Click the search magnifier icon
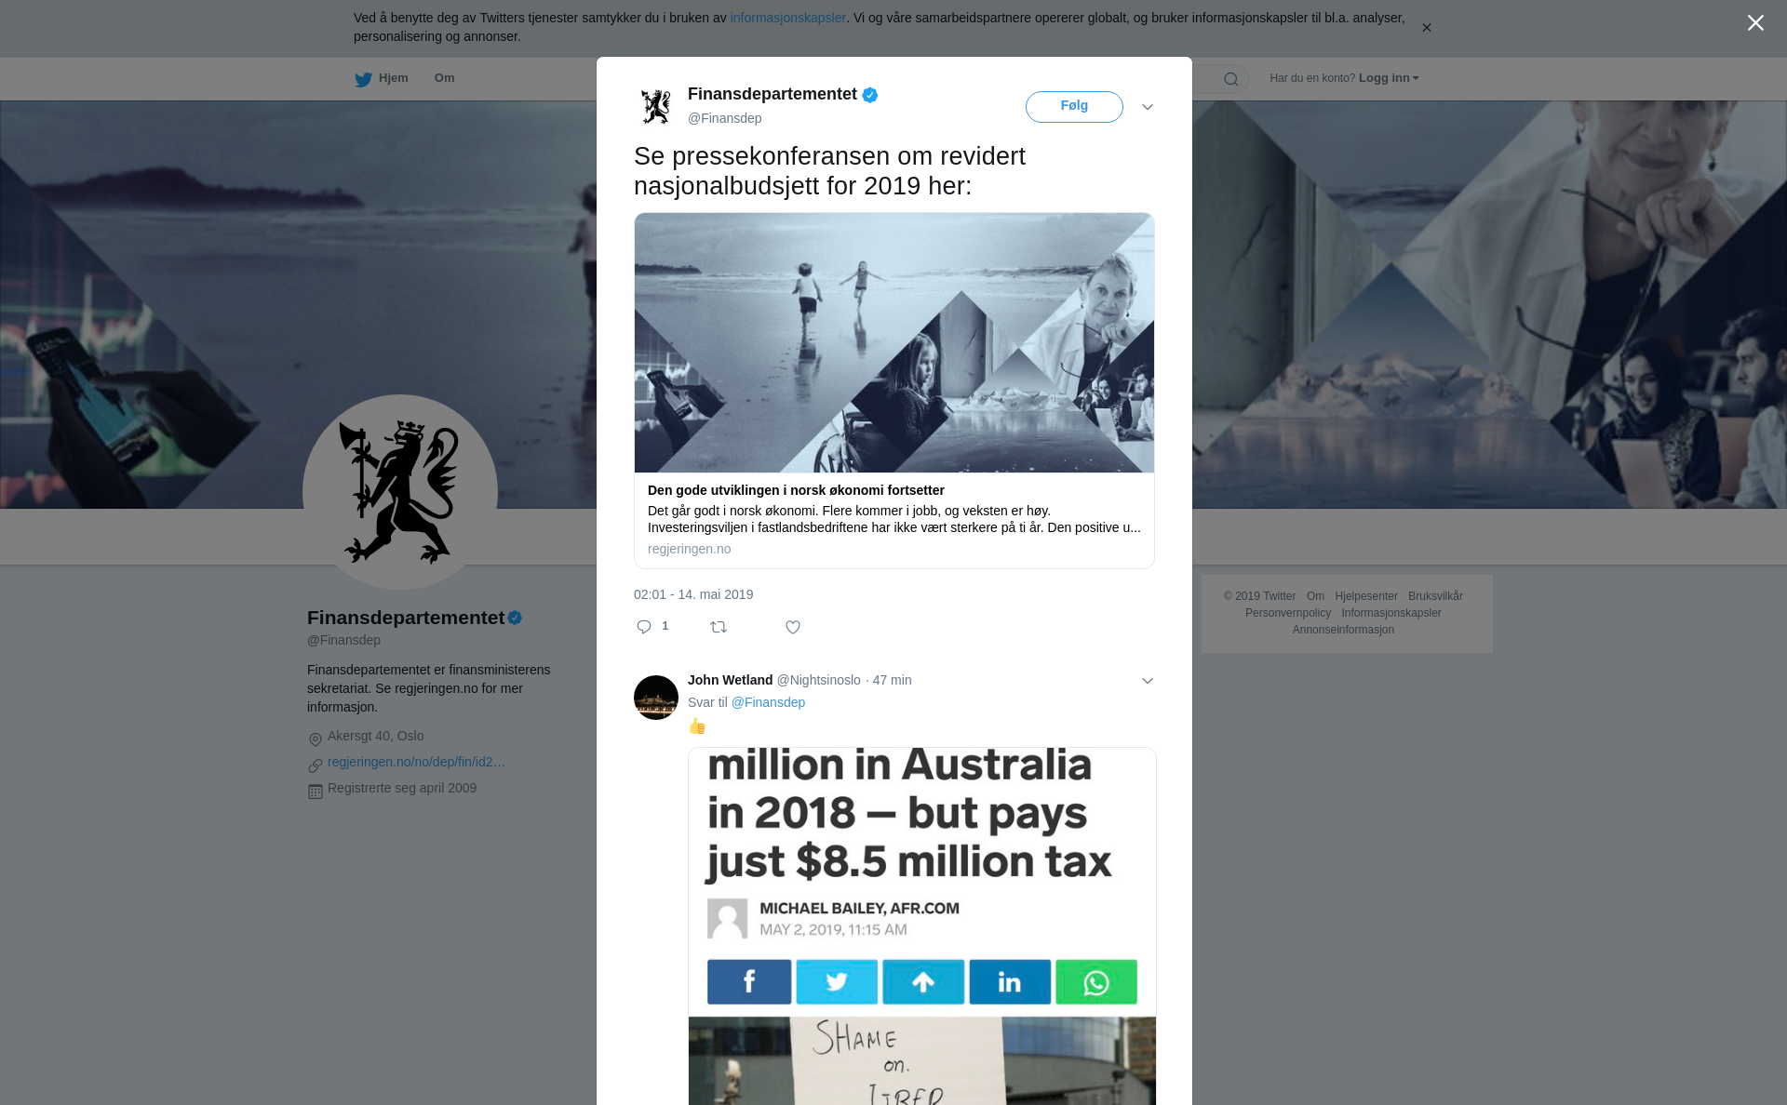Viewport: 1787px width, 1105px height. point(1231,79)
